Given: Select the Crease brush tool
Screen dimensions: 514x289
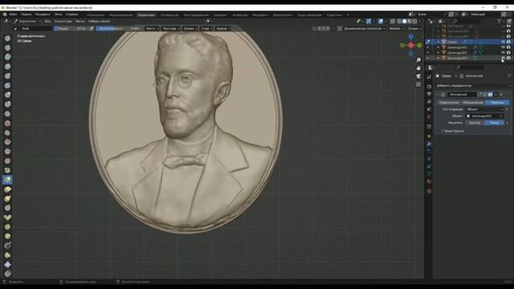Looking at the screenshot, I should pos(7,114).
